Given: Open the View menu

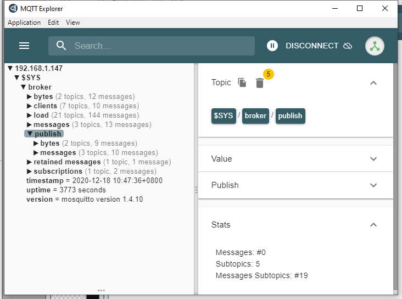Looking at the screenshot, I should click(73, 23).
